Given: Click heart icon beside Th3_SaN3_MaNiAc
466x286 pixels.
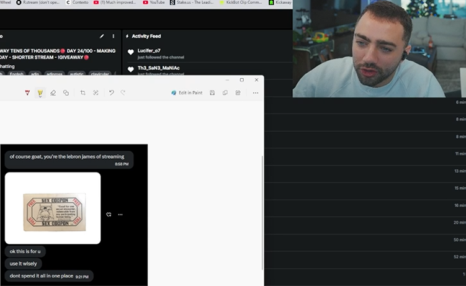Looking at the screenshot, I should 130,69.
